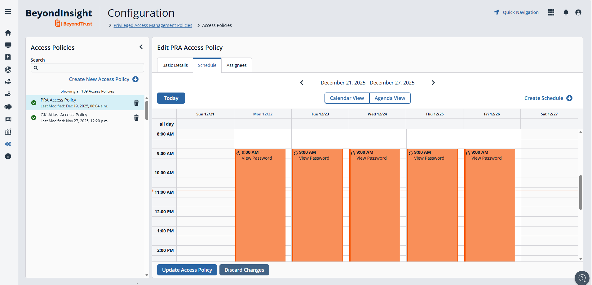Switch to Agenda View
The image size is (592, 285).
click(390, 98)
